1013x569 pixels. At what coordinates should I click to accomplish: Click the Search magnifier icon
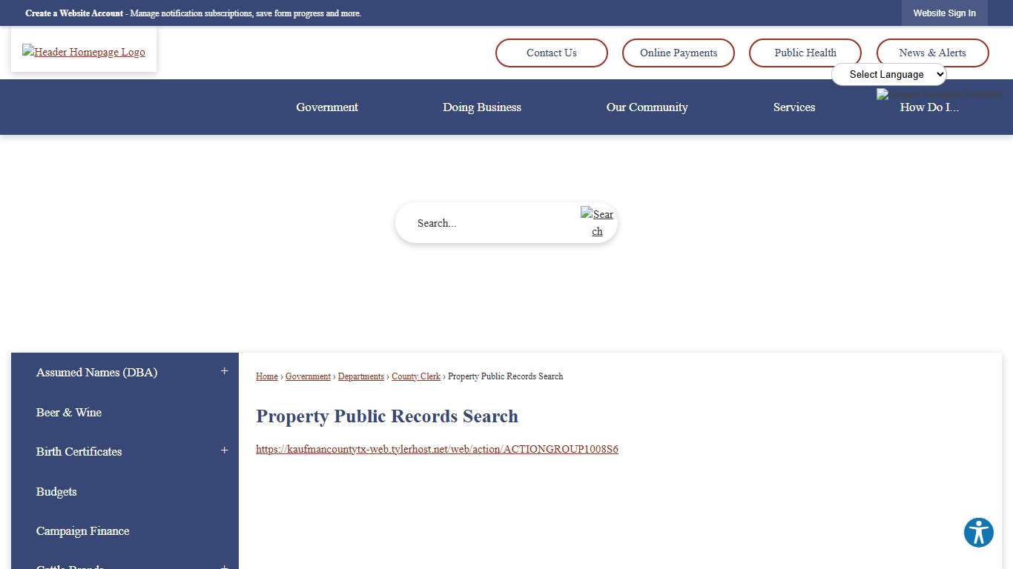coord(597,222)
